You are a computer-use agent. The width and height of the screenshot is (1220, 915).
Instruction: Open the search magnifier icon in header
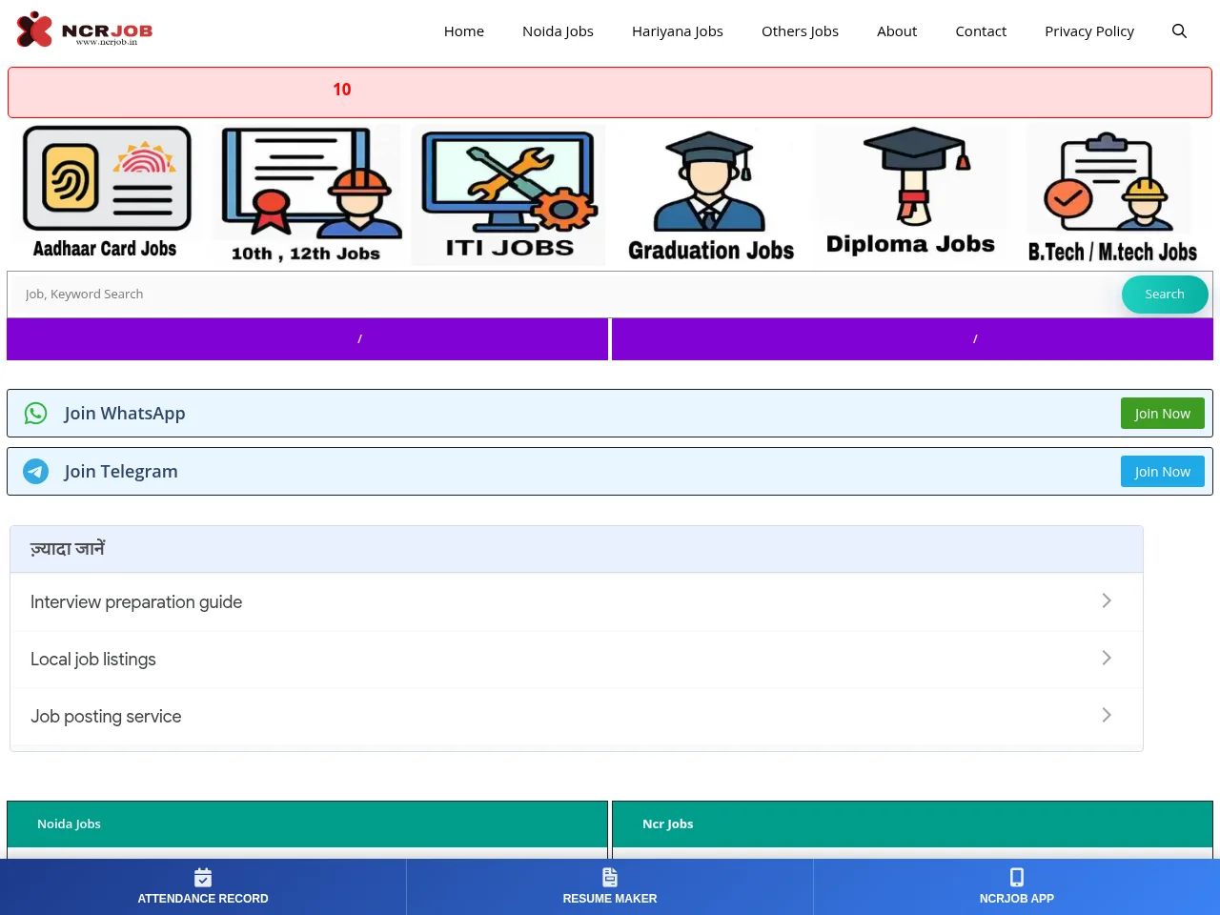(x=1179, y=31)
